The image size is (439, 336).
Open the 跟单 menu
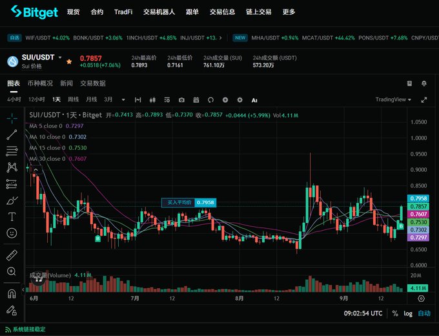192,12
